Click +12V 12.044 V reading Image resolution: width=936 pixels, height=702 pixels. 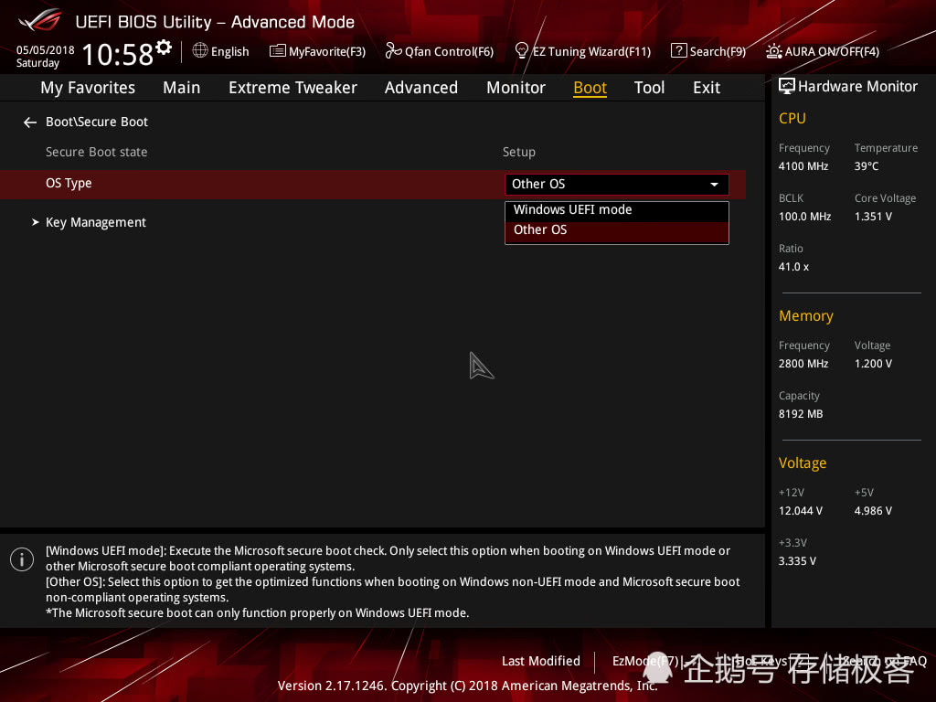(800, 511)
